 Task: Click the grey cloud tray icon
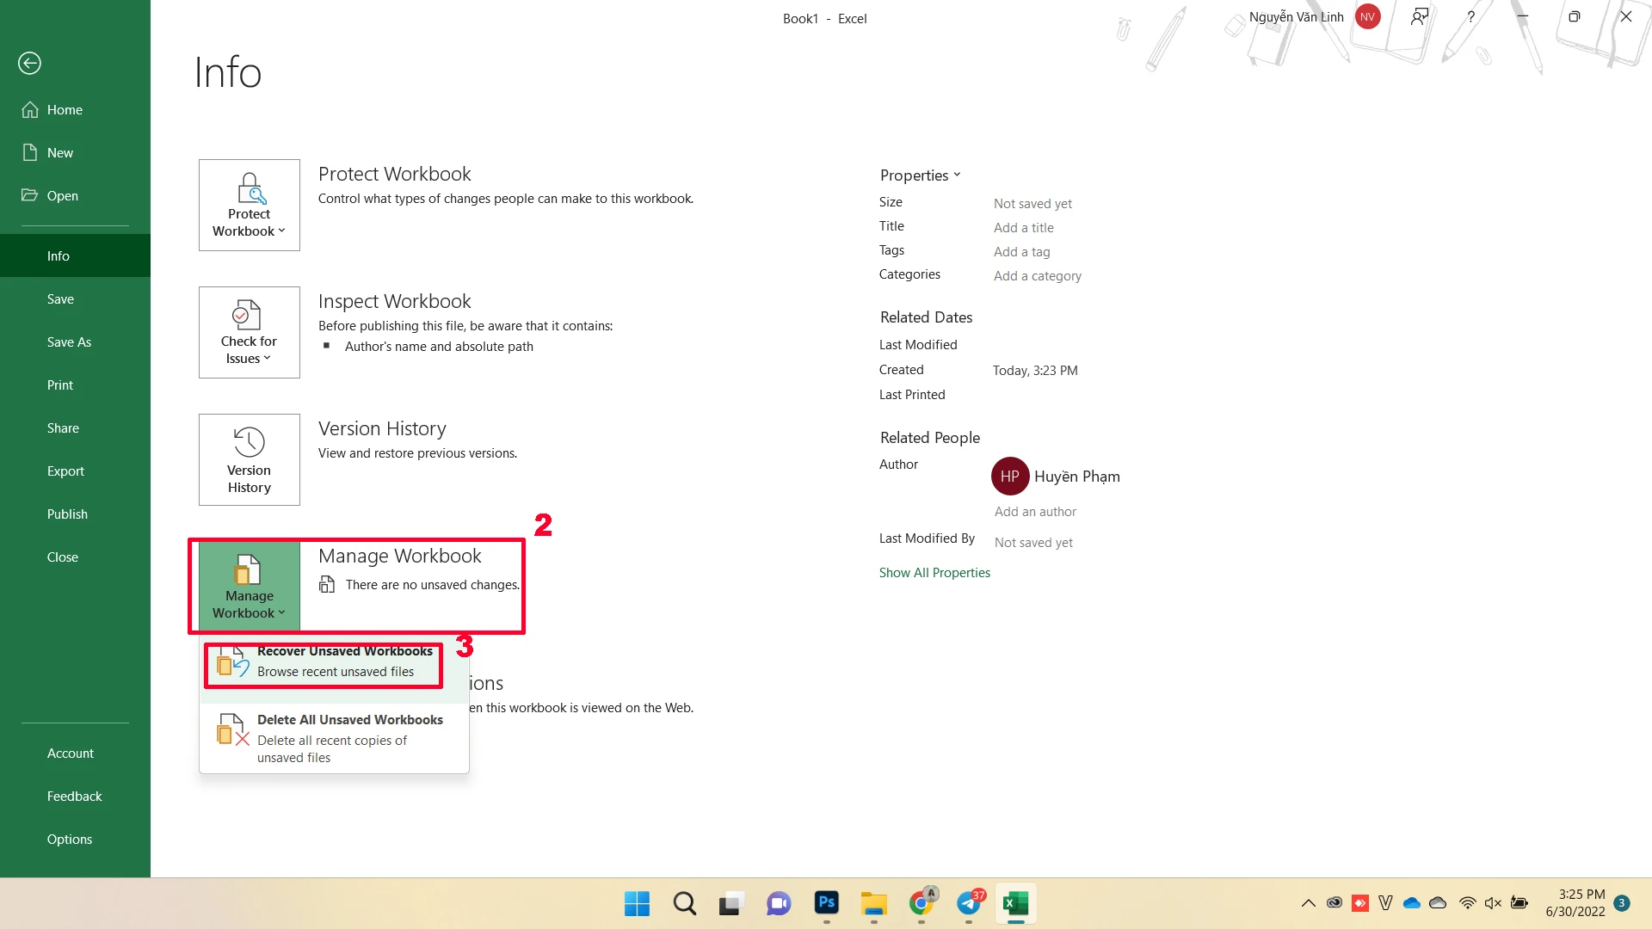point(1438,903)
